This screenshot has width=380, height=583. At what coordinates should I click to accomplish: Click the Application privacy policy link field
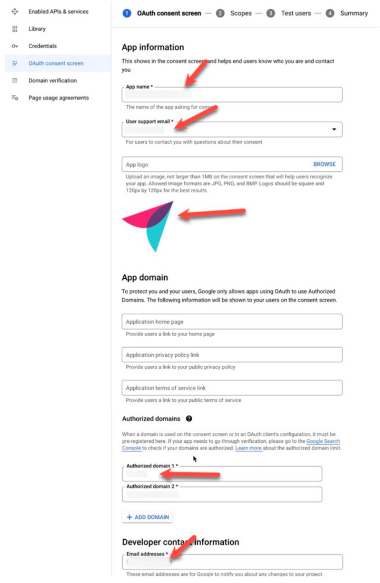click(x=232, y=355)
